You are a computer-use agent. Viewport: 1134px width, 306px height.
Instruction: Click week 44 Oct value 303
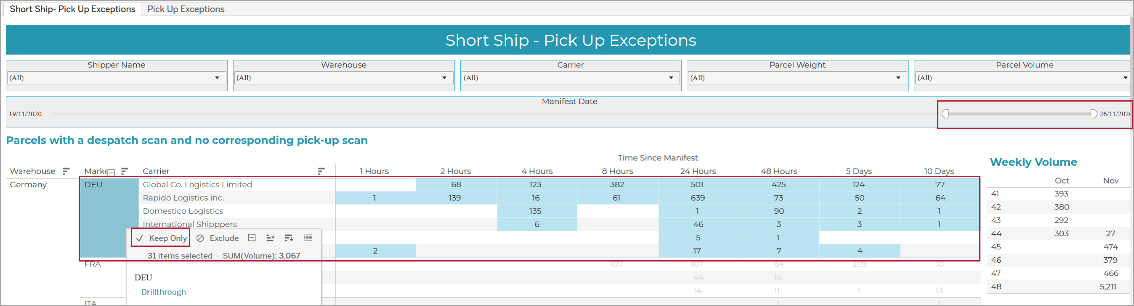coord(1061,233)
